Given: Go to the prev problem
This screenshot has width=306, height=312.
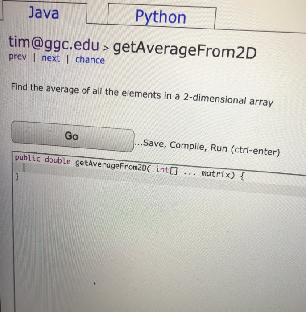Looking at the screenshot, I should (x=18, y=57).
